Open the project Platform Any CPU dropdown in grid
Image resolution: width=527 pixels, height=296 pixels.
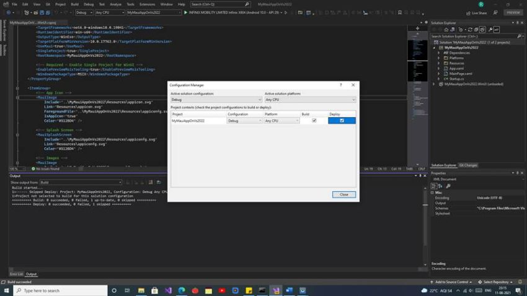coord(281,121)
